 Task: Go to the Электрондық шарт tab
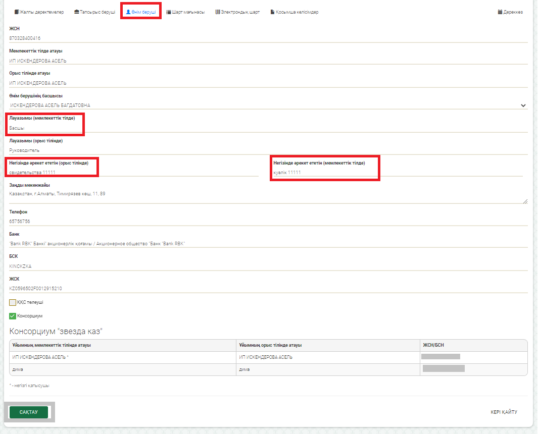(x=237, y=12)
